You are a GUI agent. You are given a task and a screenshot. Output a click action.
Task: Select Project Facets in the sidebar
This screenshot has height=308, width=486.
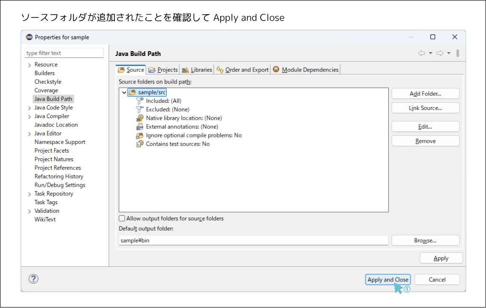click(52, 151)
